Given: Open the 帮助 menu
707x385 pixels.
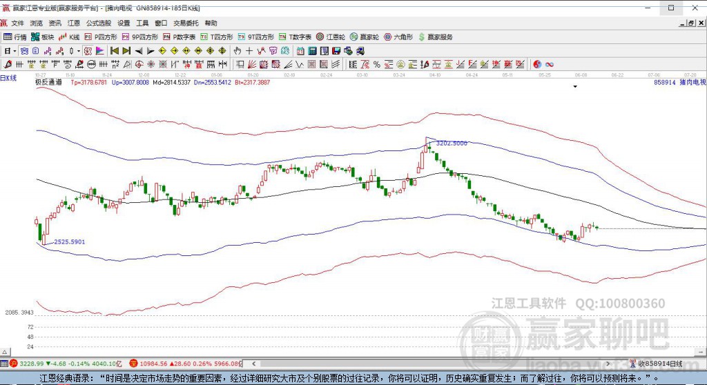Looking at the screenshot, I should coord(211,23).
